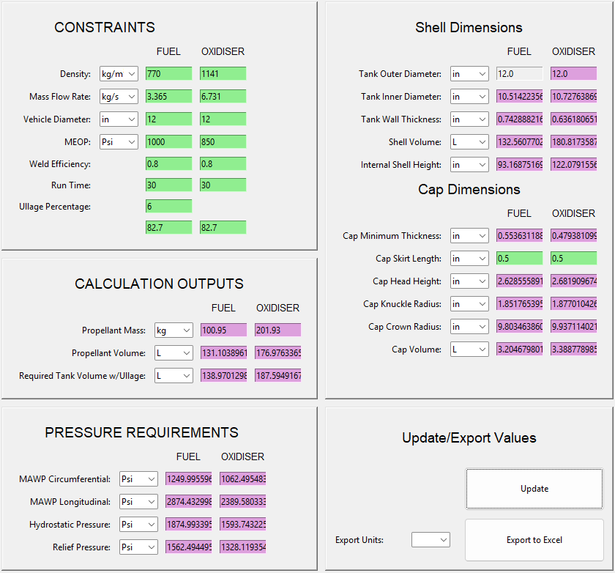The height and width of the screenshot is (573, 615).
Task: Open Relief Pressure unit dropdown
Action: tap(138, 547)
